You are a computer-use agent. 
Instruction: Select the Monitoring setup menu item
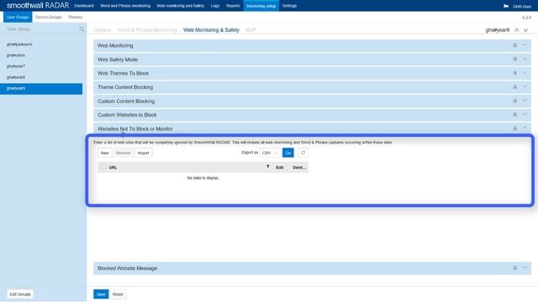[x=261, y=6]
